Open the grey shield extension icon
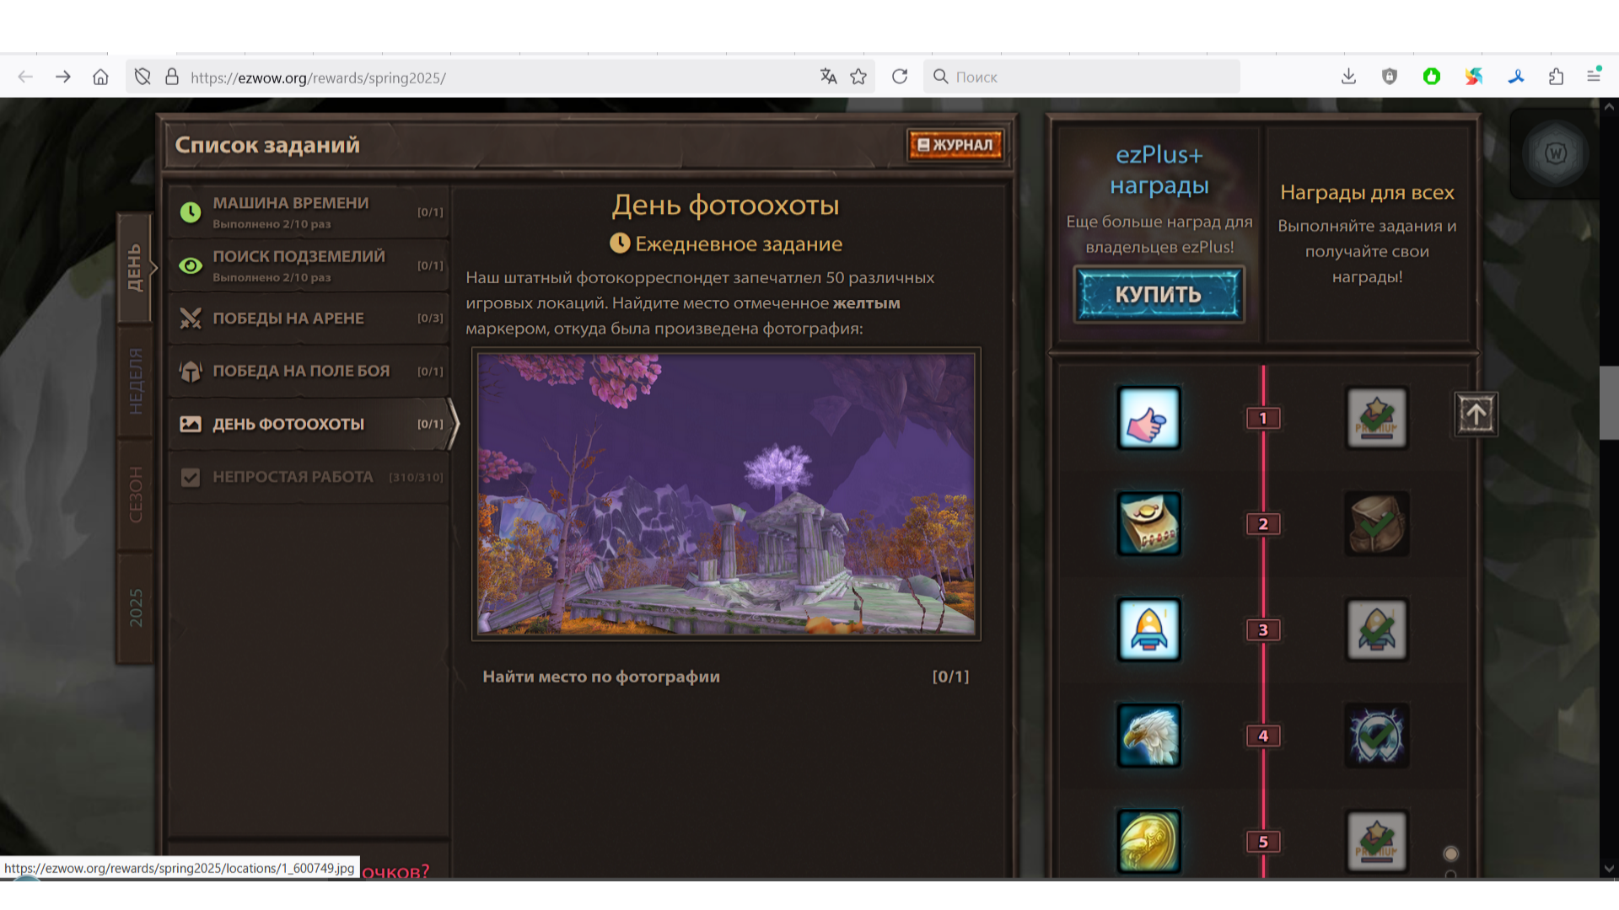The width and height of the screenshot is (1619, 910). tap(1390, 77)
